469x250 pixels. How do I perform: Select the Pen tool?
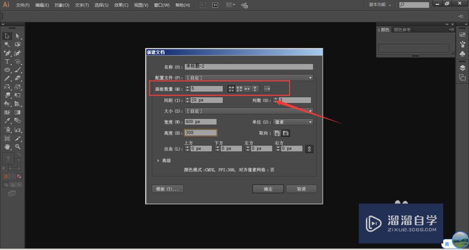(7, 53)
